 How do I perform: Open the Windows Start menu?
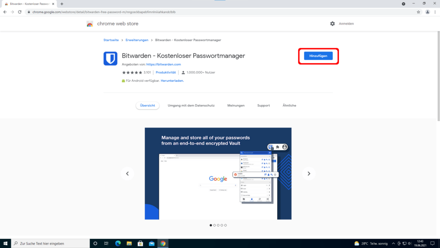pyautogui.click(x=5, y=244)
